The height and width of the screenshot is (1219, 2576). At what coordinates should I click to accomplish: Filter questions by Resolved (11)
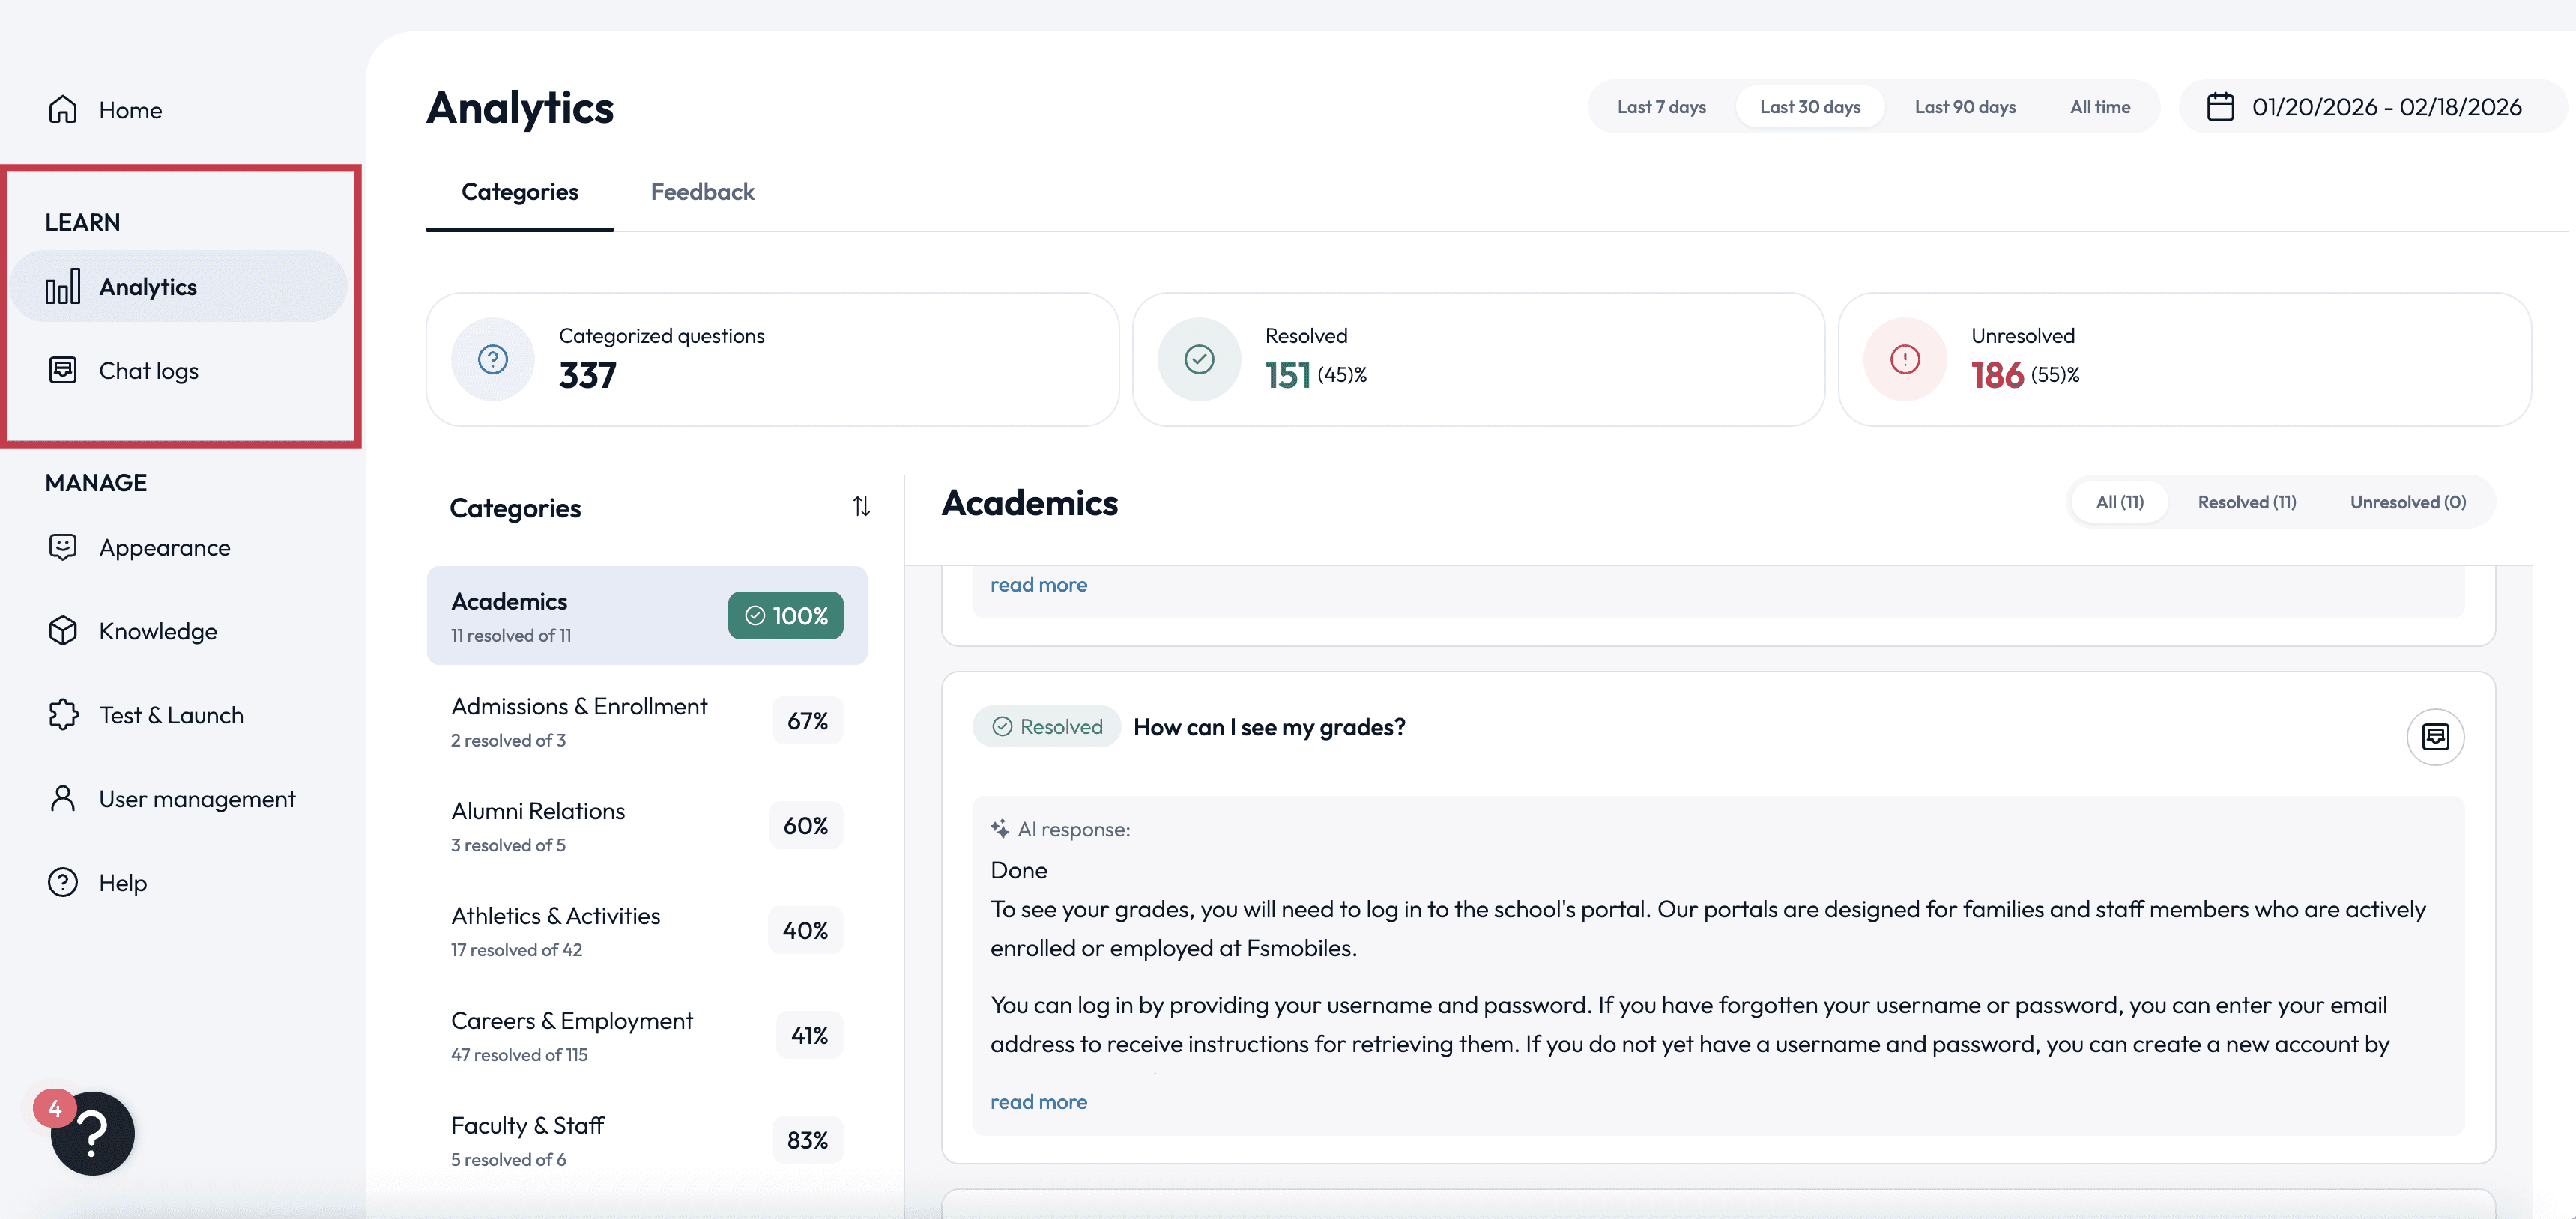tap(2247, 502)
